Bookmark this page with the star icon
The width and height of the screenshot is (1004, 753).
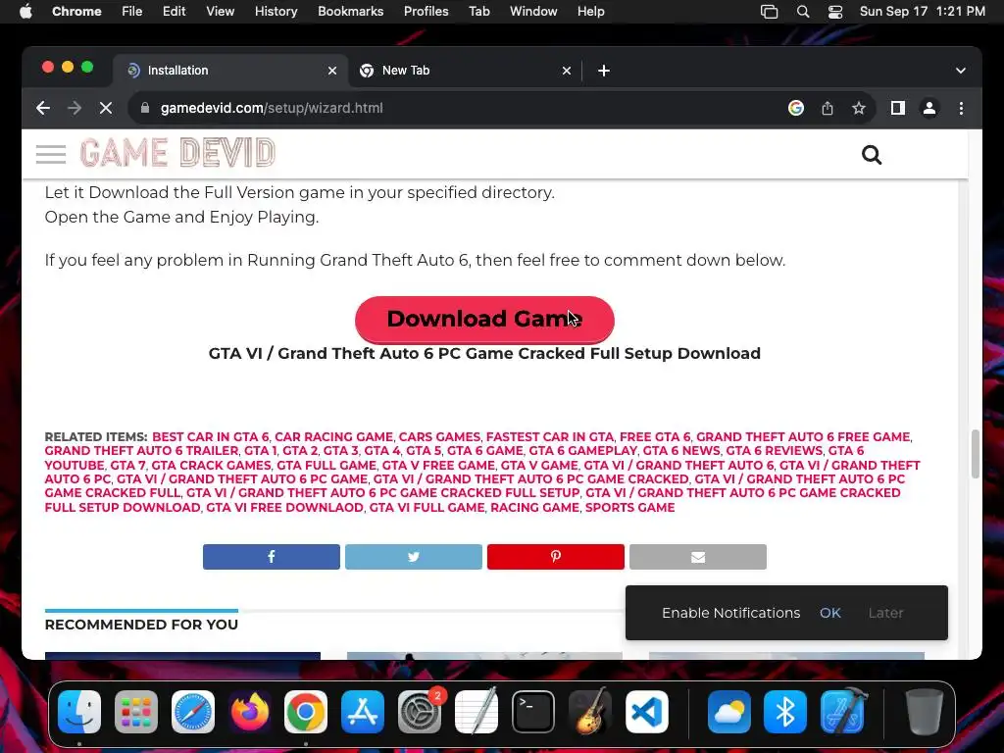pos(859,108)
